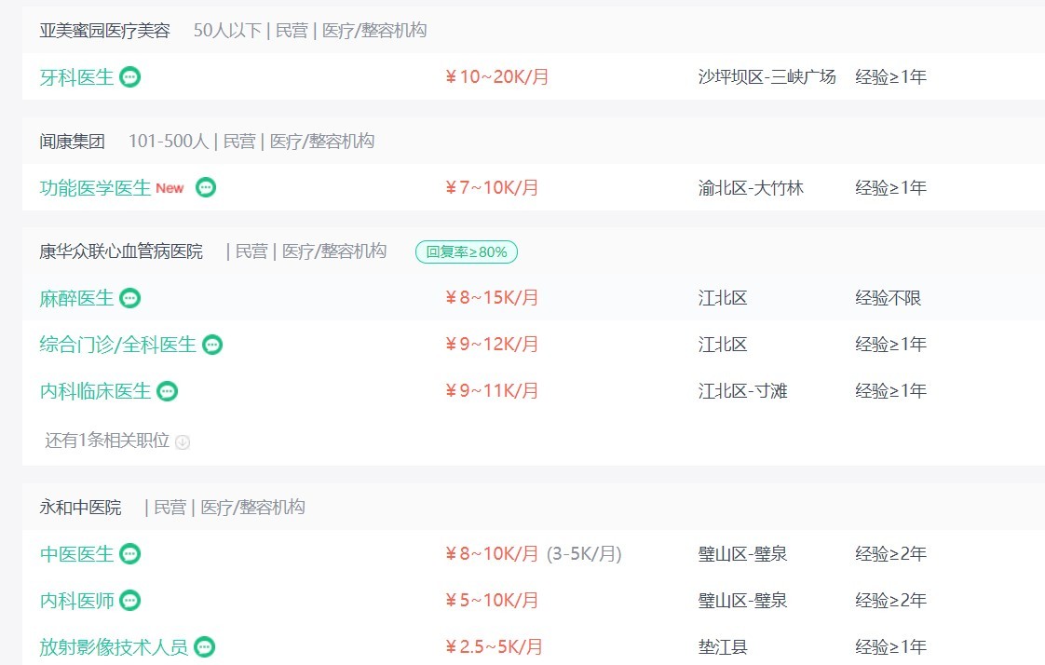Click the 回复率≥80% badge
This screenshot has height=665, width=1045.
click(467, 251)
